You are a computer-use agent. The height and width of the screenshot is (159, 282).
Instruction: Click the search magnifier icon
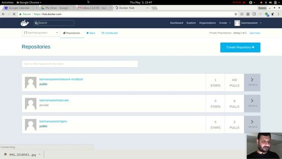36,23
